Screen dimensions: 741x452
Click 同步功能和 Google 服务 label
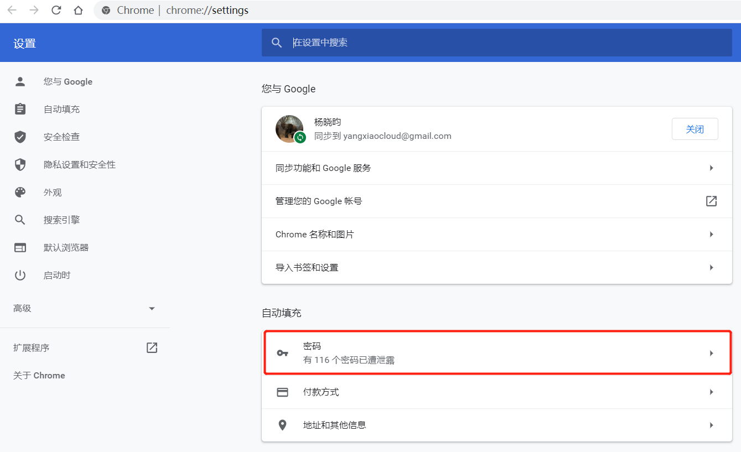click(323, 168)
